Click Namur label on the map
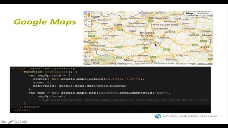 [x=171, y=59]
